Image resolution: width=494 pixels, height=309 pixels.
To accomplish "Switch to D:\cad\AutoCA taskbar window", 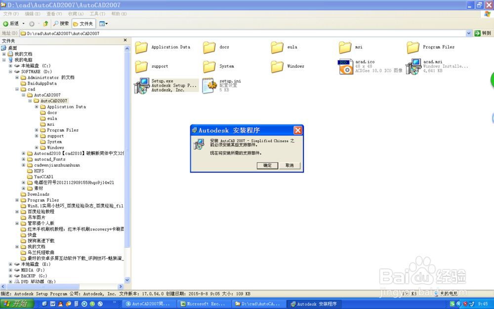I will pos(258,304).
